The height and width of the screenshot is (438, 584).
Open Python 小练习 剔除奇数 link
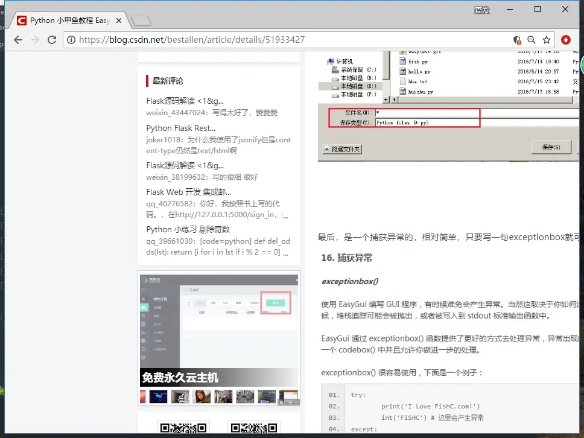(188, 229)
